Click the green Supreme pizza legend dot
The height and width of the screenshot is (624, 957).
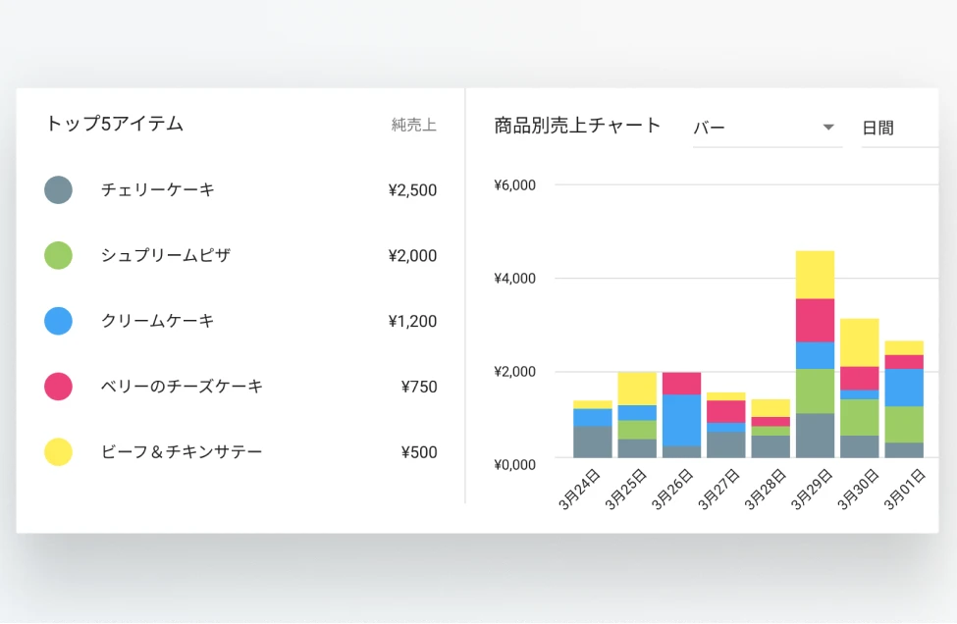click(x=59, y=255)
